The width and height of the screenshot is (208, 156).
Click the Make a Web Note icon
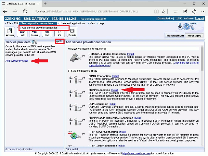(185, 12)
